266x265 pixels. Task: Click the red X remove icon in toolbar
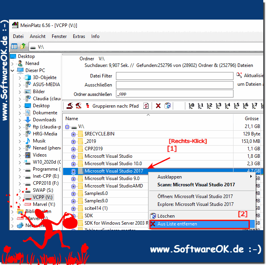(158, 106)
